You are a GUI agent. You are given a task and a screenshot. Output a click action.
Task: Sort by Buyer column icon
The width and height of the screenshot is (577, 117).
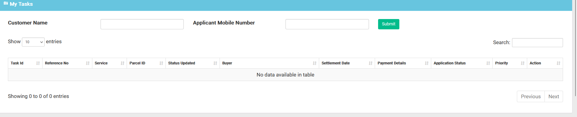315,63
